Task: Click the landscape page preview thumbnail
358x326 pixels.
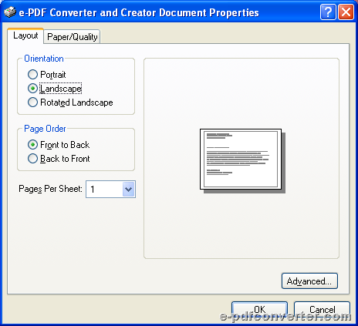Action: coord(242,161)
